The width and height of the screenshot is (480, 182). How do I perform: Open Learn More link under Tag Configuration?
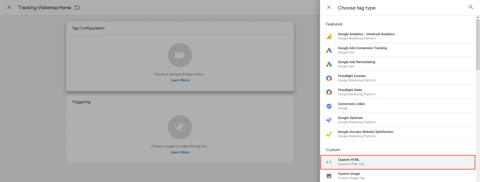pyautogui.click(x=180, y=80)
